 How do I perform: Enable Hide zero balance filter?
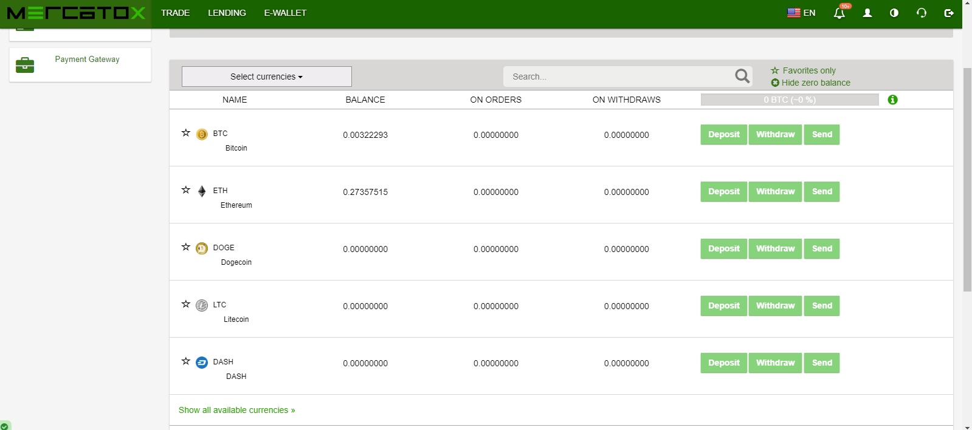pyautogui.click(x=810, y=83)
